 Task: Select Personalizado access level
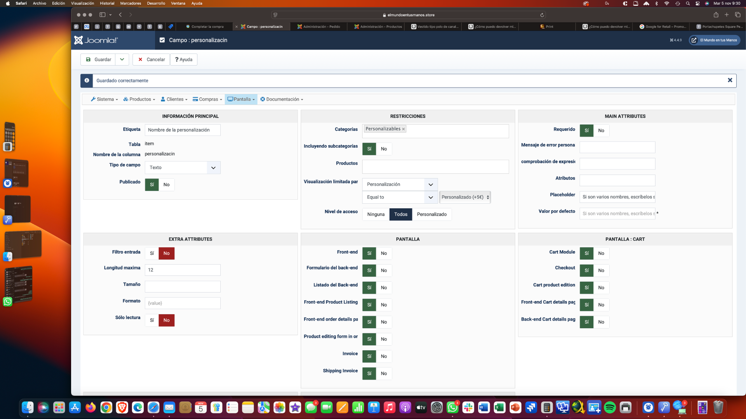click(431, 215)
